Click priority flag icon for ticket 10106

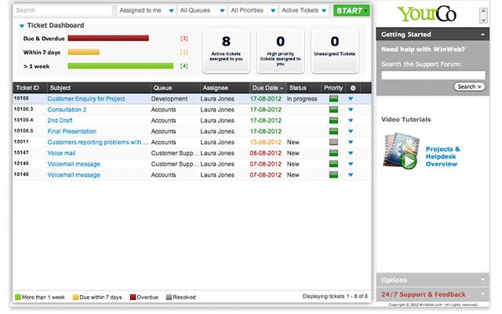[333, 99]
